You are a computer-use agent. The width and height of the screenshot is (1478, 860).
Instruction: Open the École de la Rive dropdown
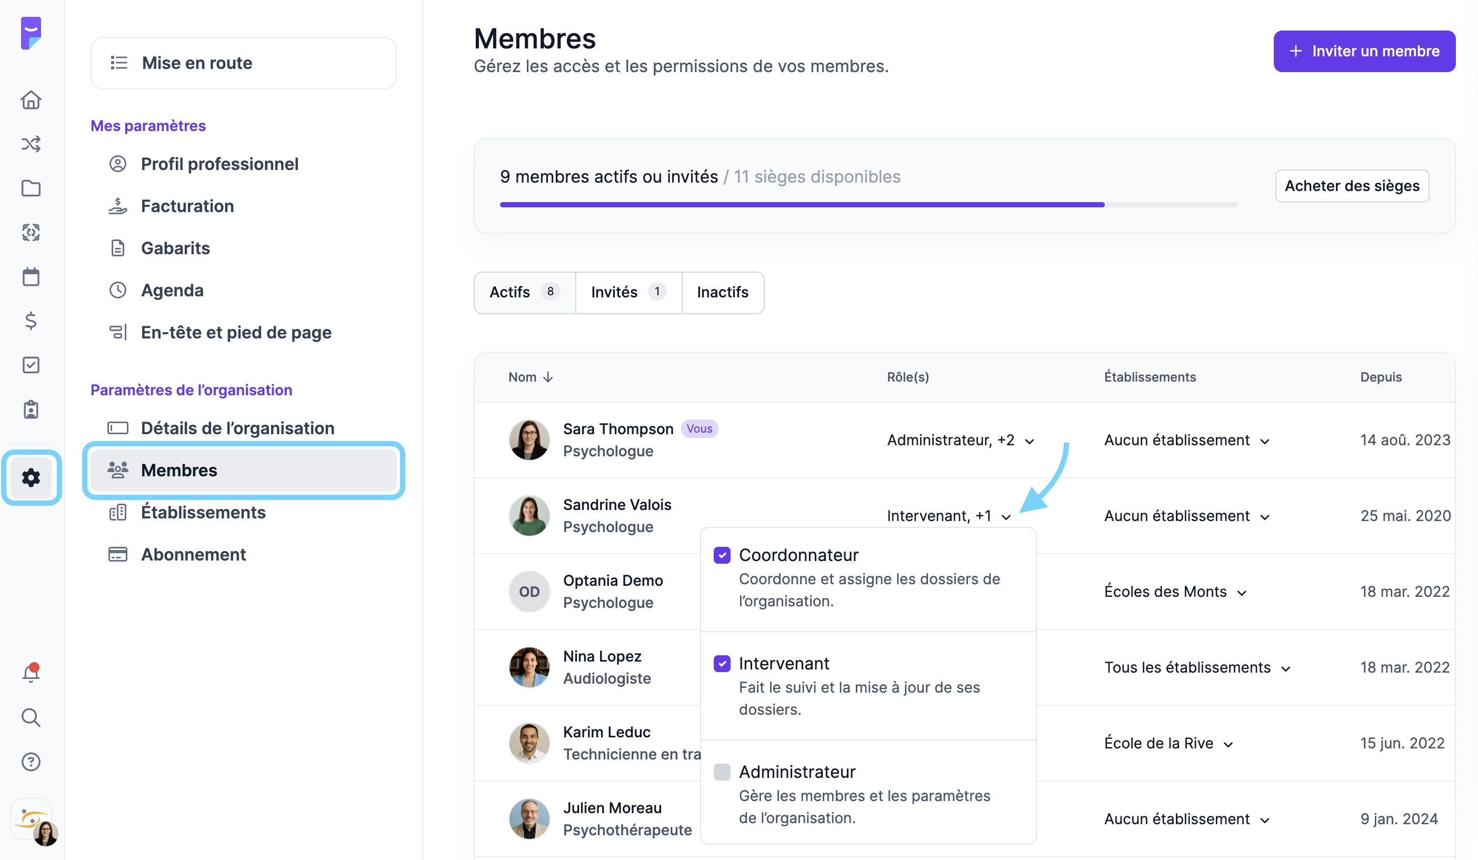click(x=1169, y=743)
